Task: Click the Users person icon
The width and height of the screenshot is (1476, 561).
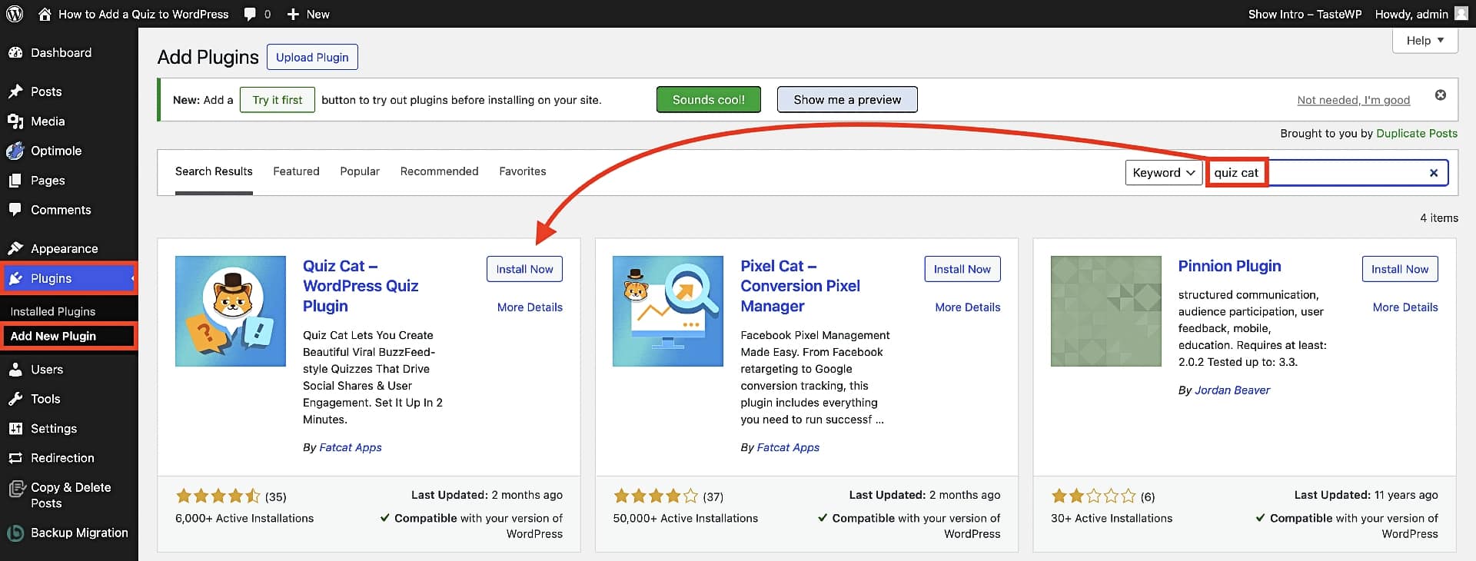Action: (15, 370)
